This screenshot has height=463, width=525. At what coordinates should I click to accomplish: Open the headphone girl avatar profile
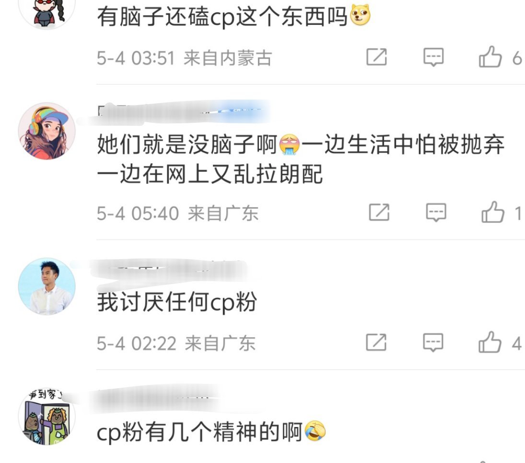(47, 131)
